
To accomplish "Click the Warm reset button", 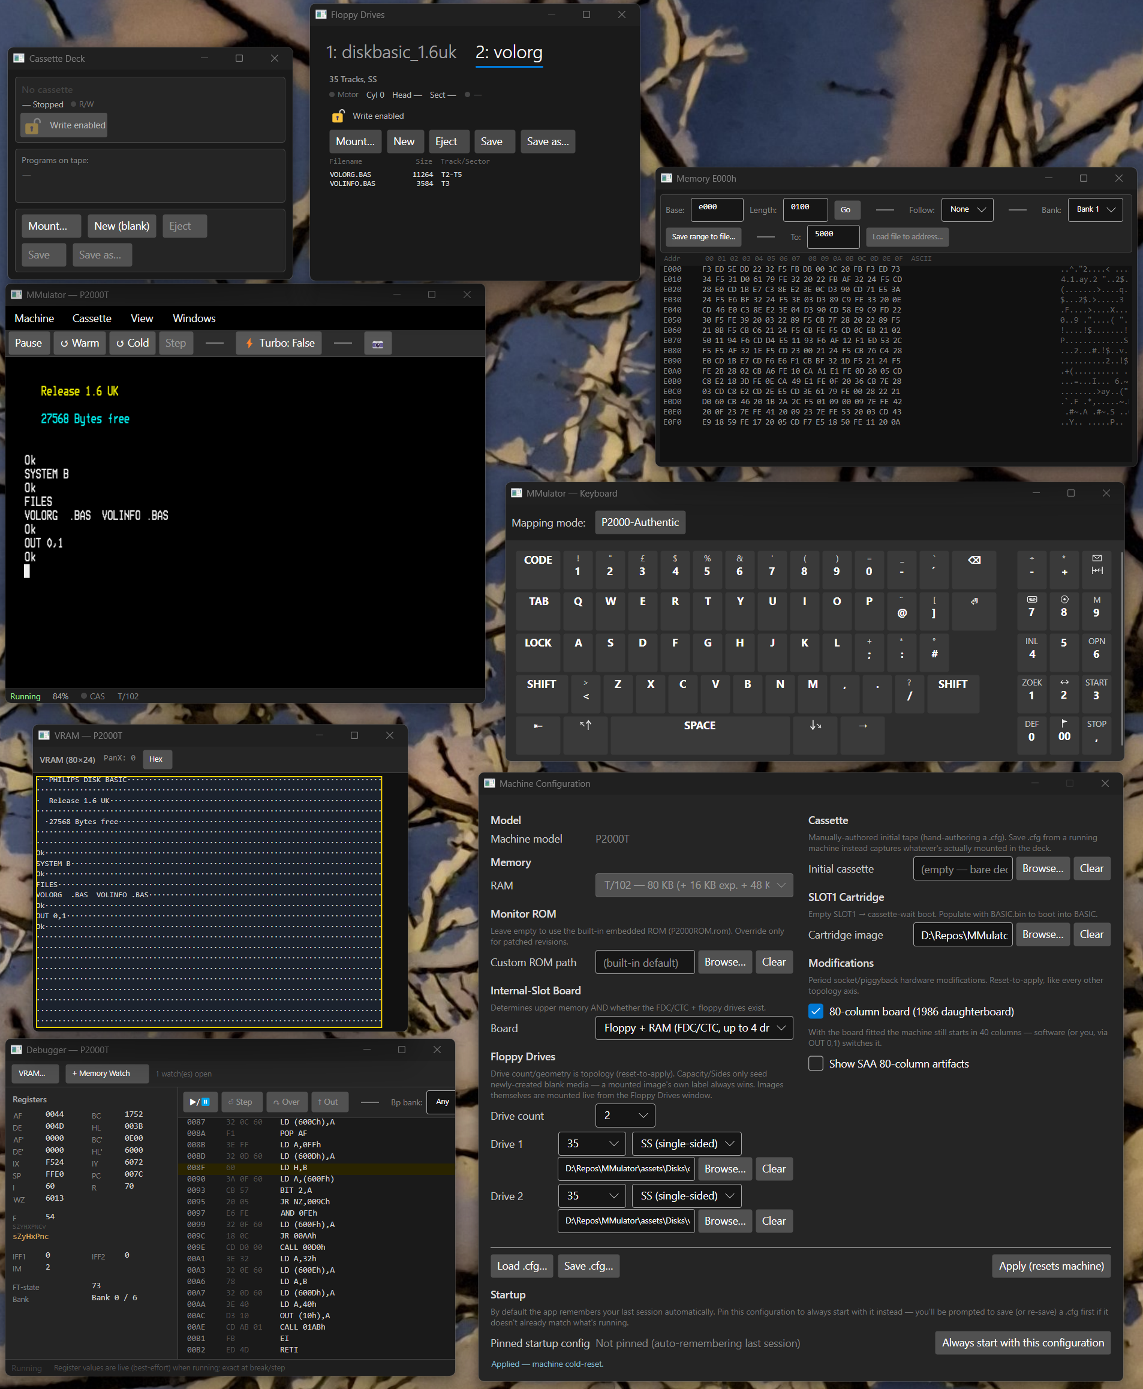I will pyautogui.click(x=80, y=343).
